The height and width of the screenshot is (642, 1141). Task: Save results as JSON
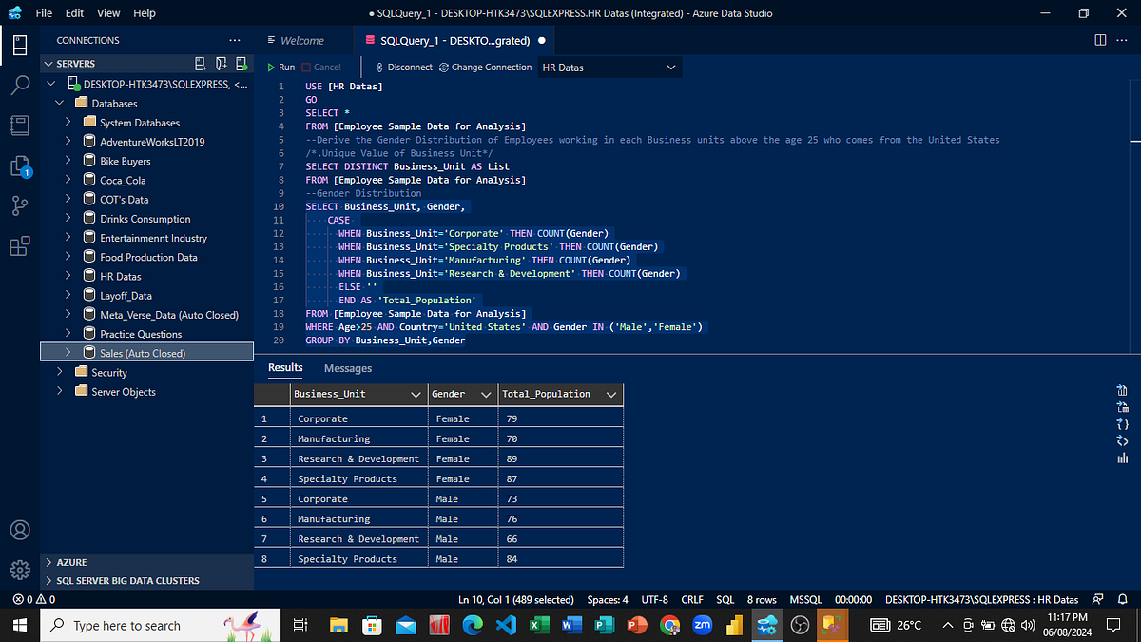(x=1121, y=424)
